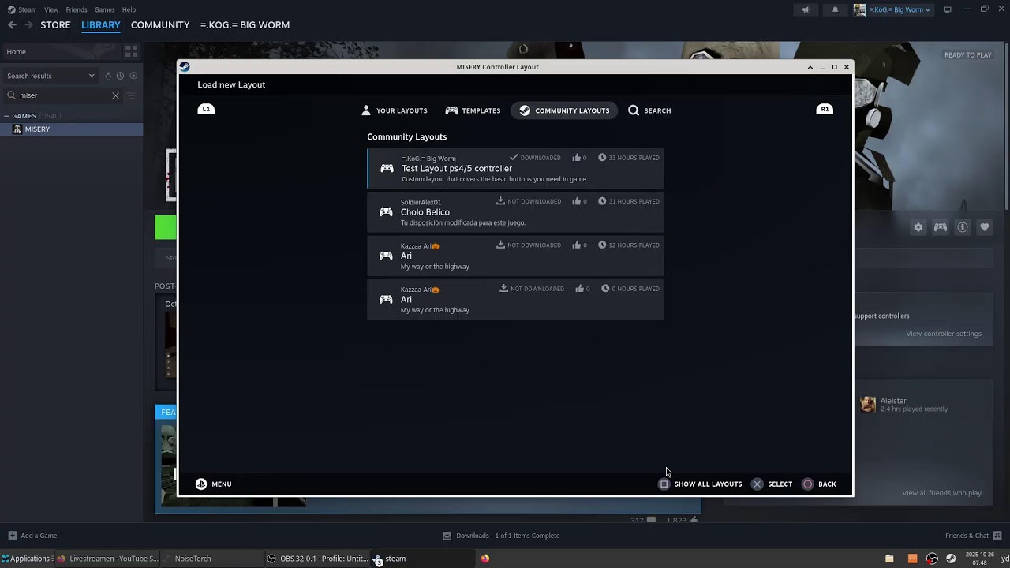1010x568 pixels.
Task: Go to the LIBRARY section
Action: coord(101,25)
